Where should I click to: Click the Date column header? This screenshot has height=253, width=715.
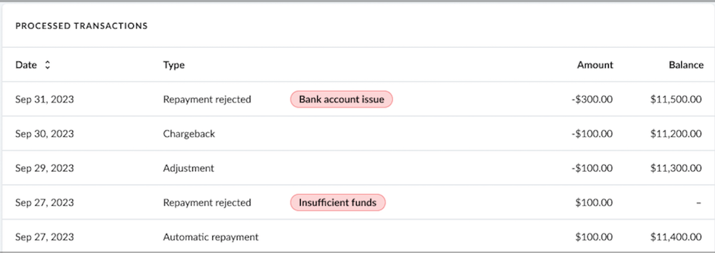26,65
